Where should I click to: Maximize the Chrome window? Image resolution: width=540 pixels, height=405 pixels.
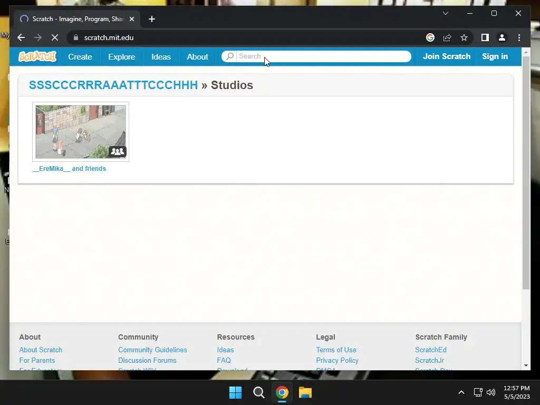[x=494, y=13]
